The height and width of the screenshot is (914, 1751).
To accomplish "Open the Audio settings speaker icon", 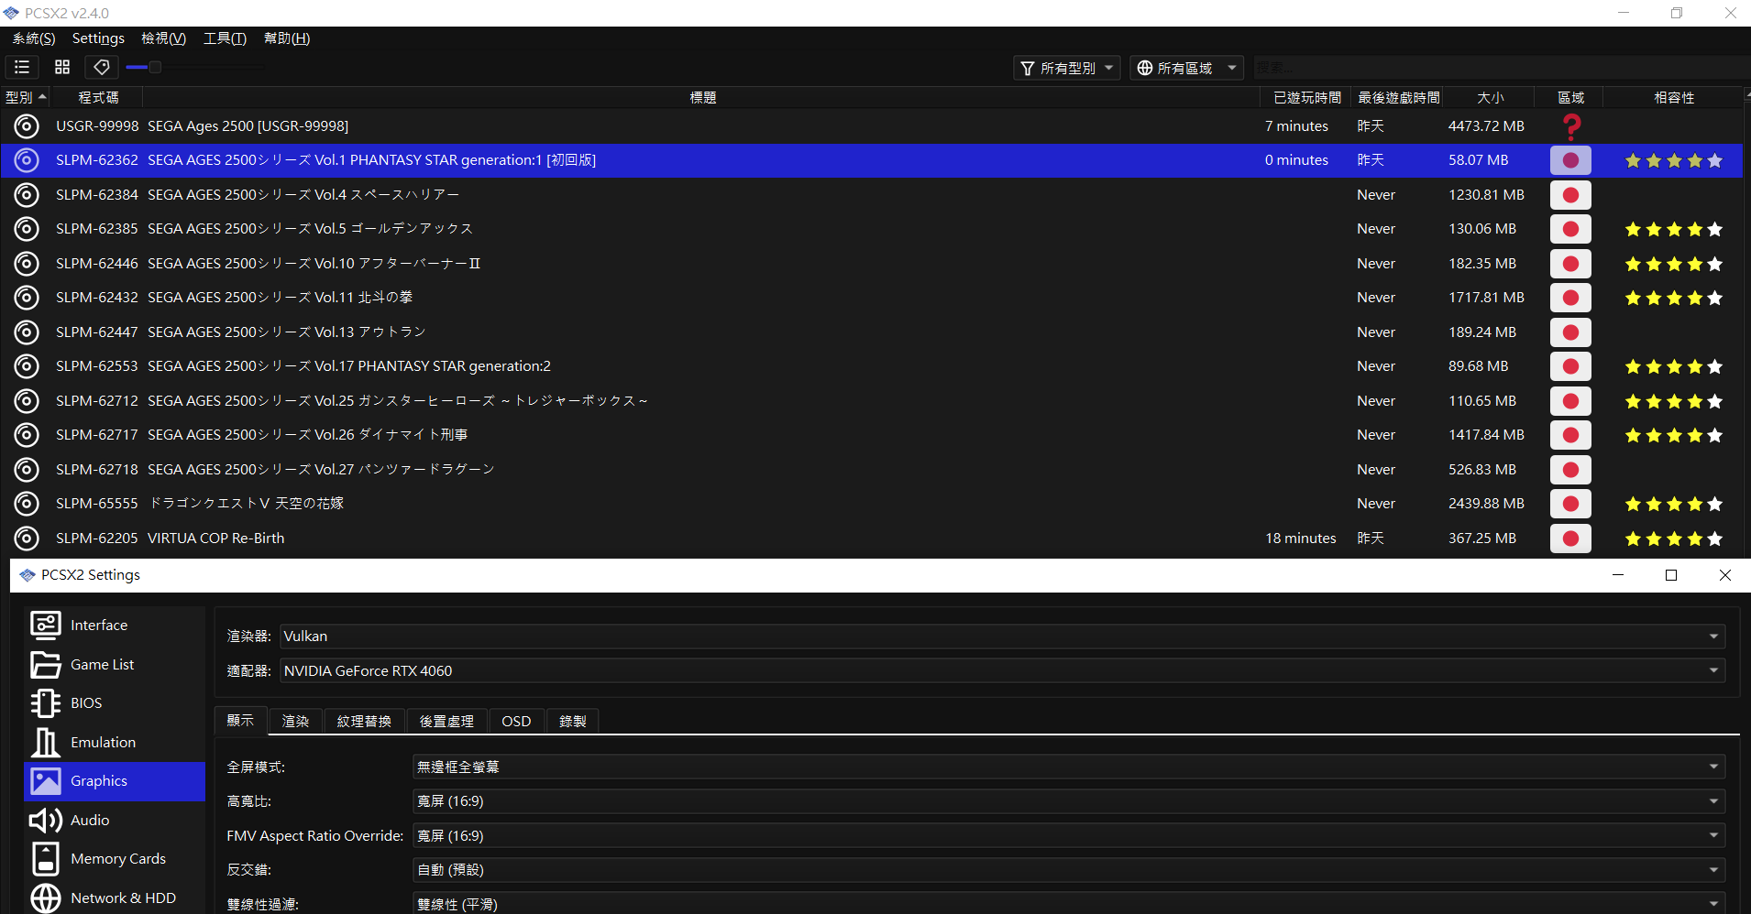I will click(x=46, y=820).
